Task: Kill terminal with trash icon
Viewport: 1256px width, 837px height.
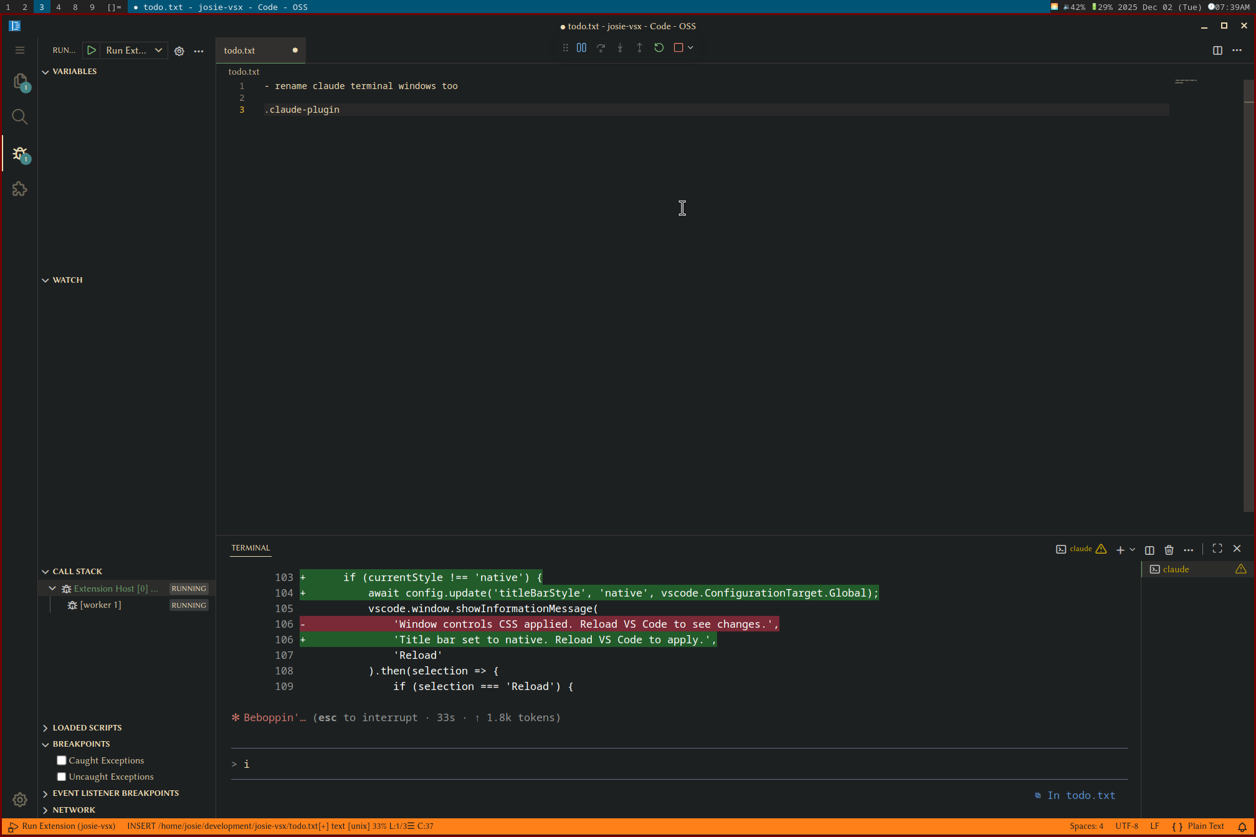Action: click(1169, 550)
